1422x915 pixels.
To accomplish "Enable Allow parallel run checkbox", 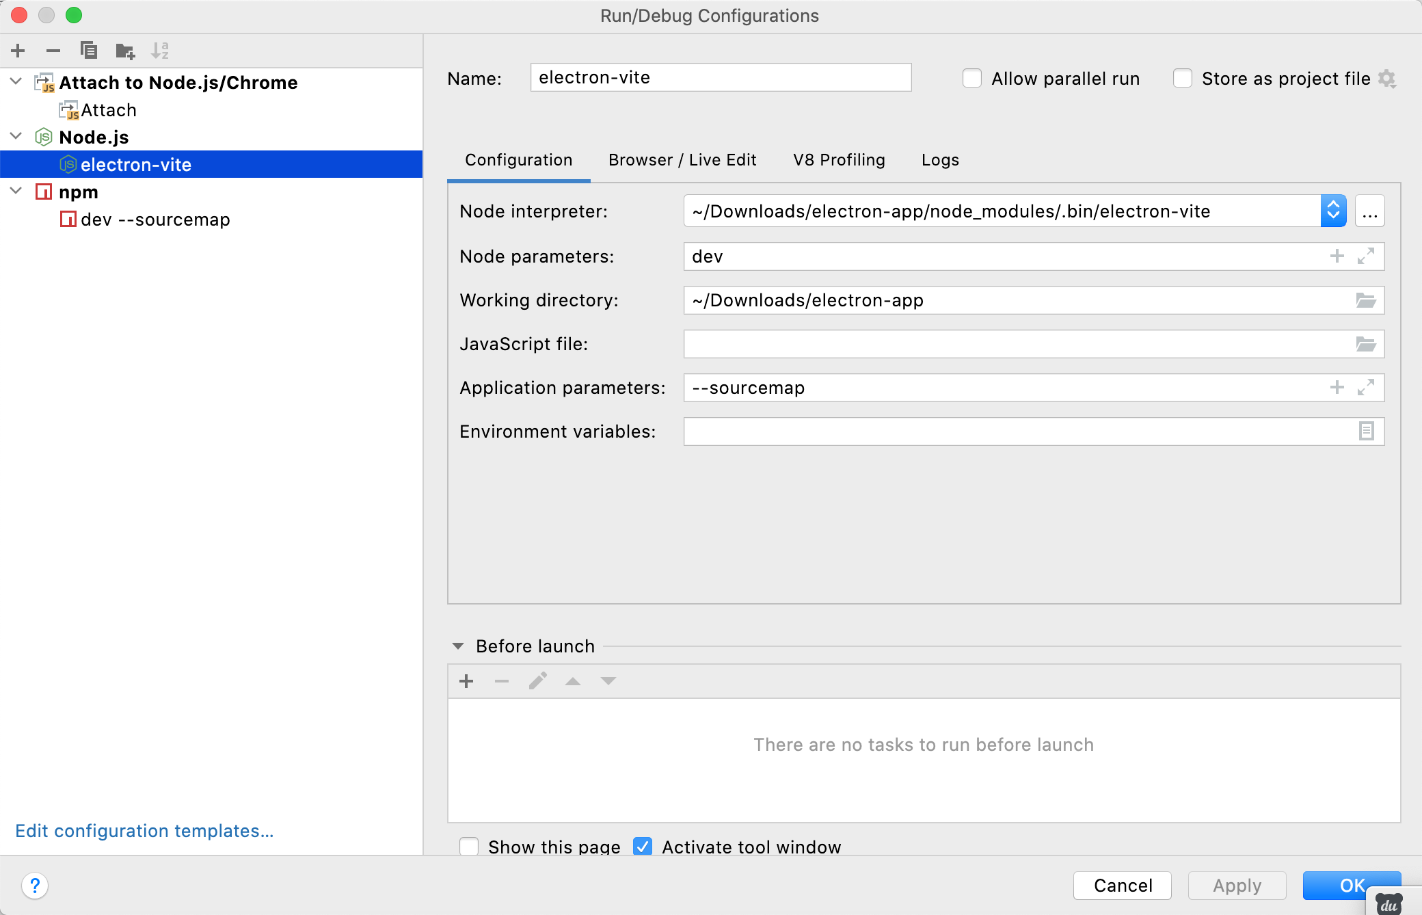I will (972, 79).
